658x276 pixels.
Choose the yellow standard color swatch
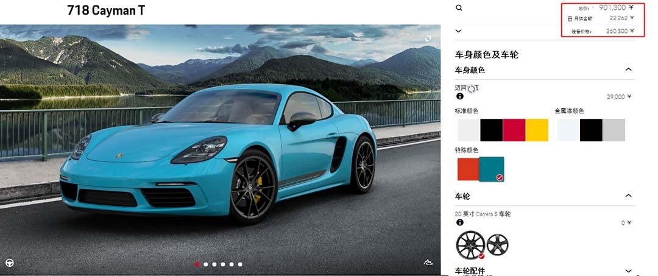pos(537,130)
